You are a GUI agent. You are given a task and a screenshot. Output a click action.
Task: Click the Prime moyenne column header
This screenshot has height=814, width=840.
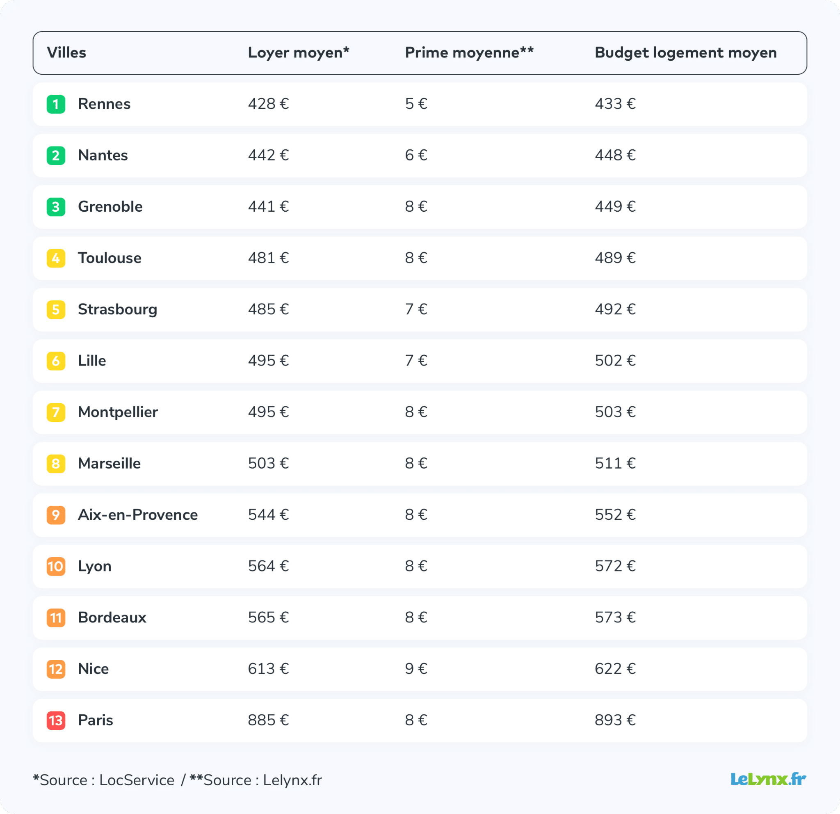[x=469, y=53]
